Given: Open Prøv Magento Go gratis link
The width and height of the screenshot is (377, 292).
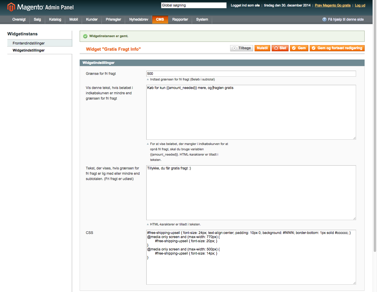Looking at the screenshot, I should [x=332, y=5].
